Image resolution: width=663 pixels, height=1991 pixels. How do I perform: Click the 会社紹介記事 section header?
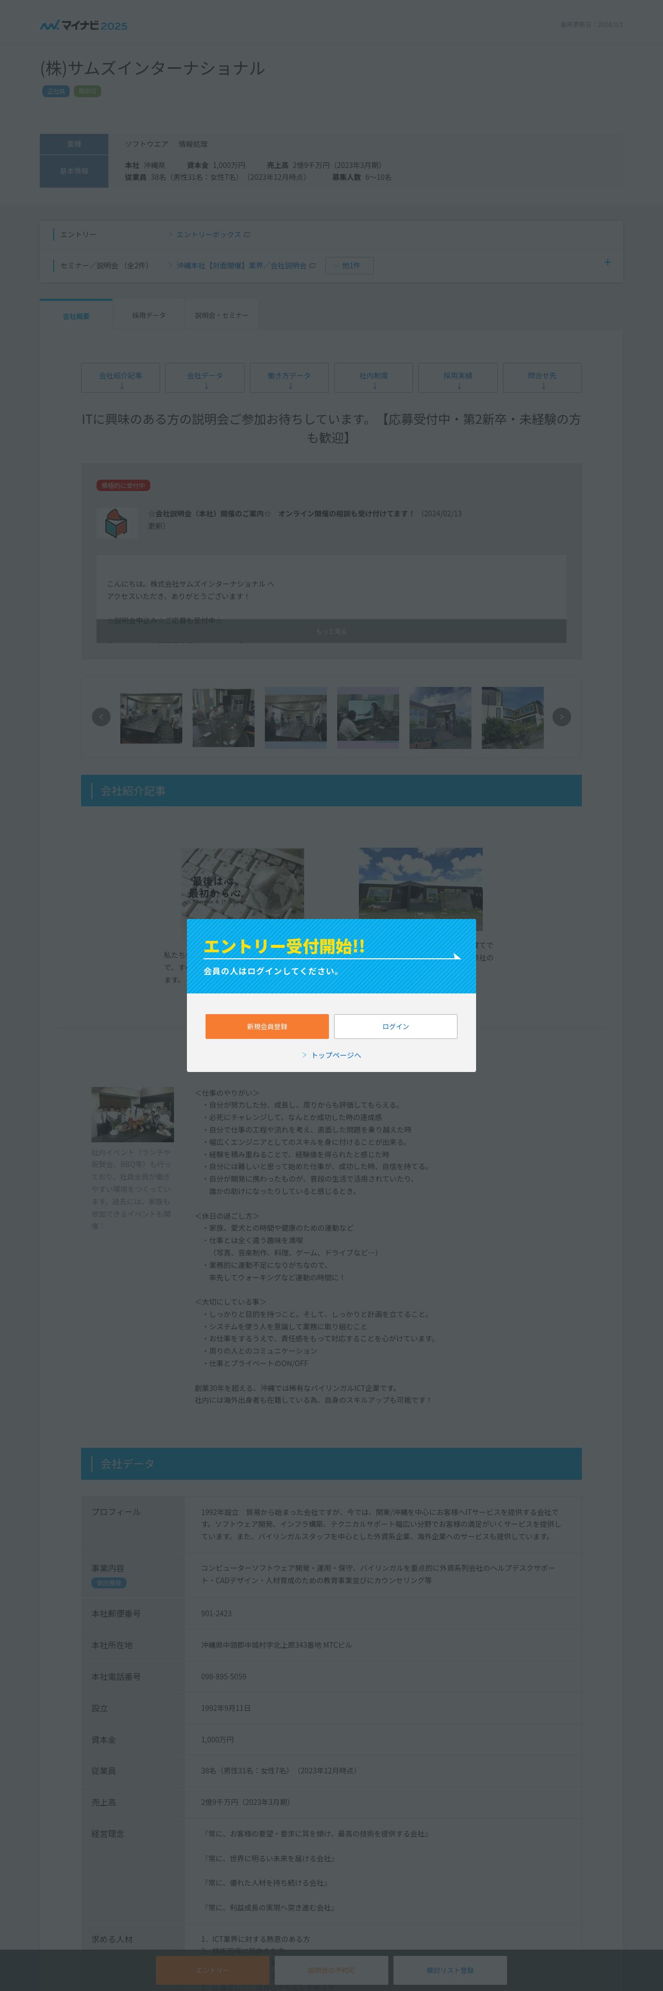pyautogui.click(x=331, y=791)
